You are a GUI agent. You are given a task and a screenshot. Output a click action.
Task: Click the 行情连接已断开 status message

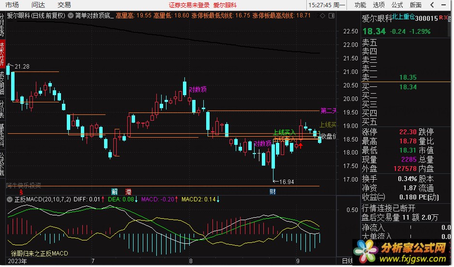tap(388, 209)
